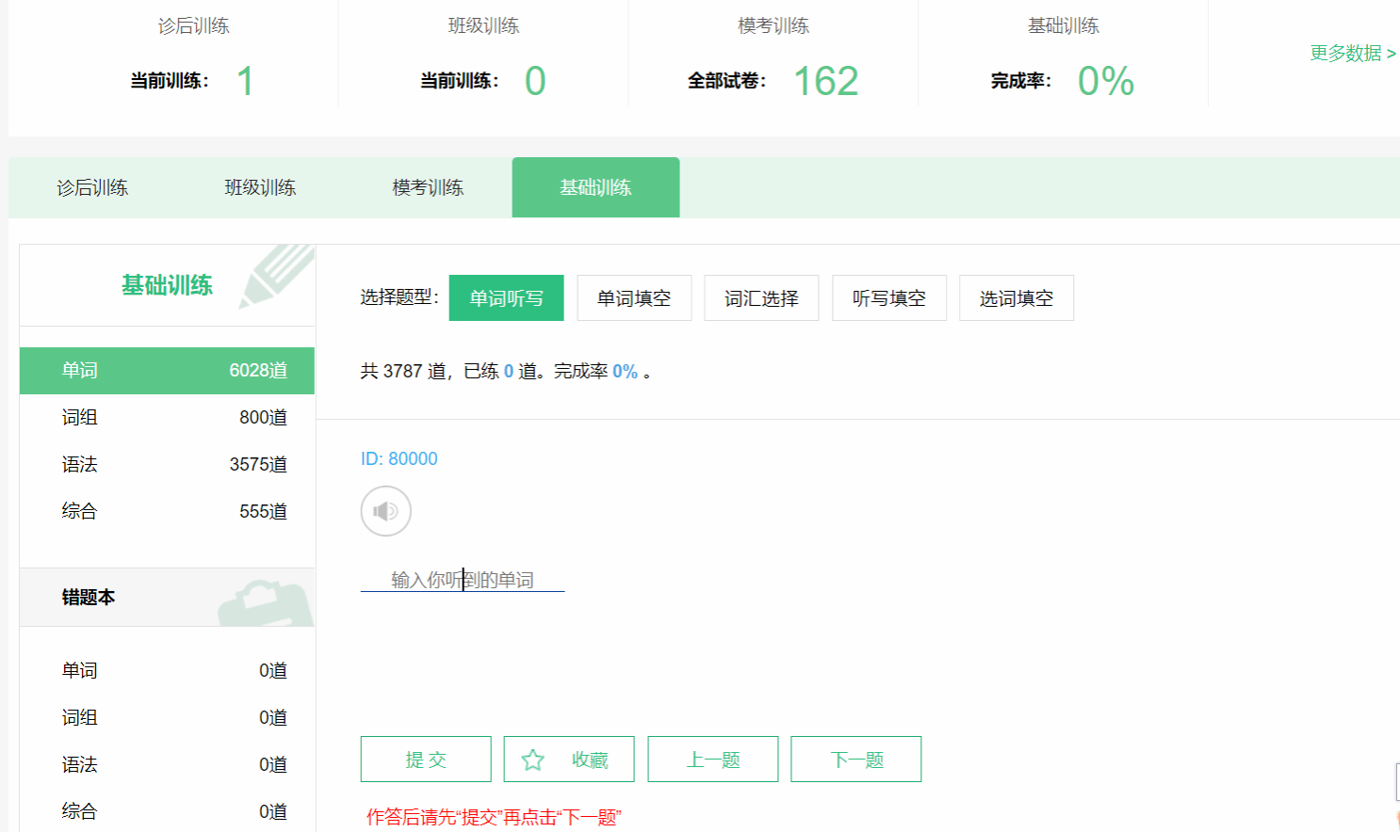Click the star icon on 收藏 button
The width and height of the screenshot is (1400, 832).
pos(533,760)
